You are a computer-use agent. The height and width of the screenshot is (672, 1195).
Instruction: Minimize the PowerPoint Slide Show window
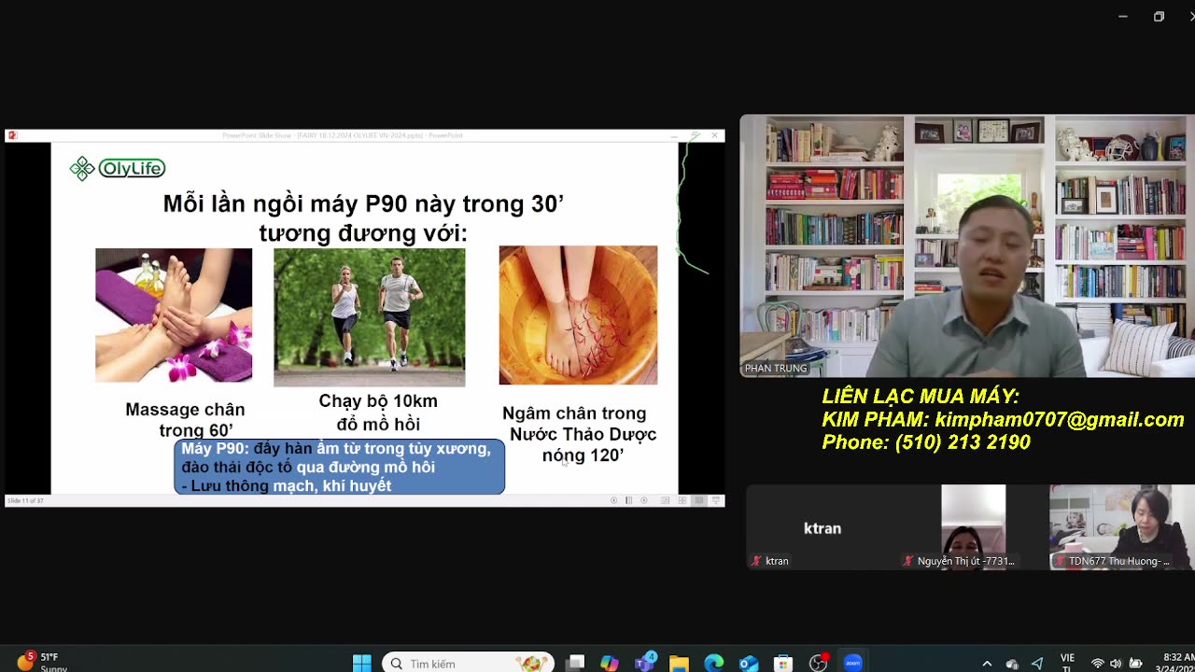(673, 135)
